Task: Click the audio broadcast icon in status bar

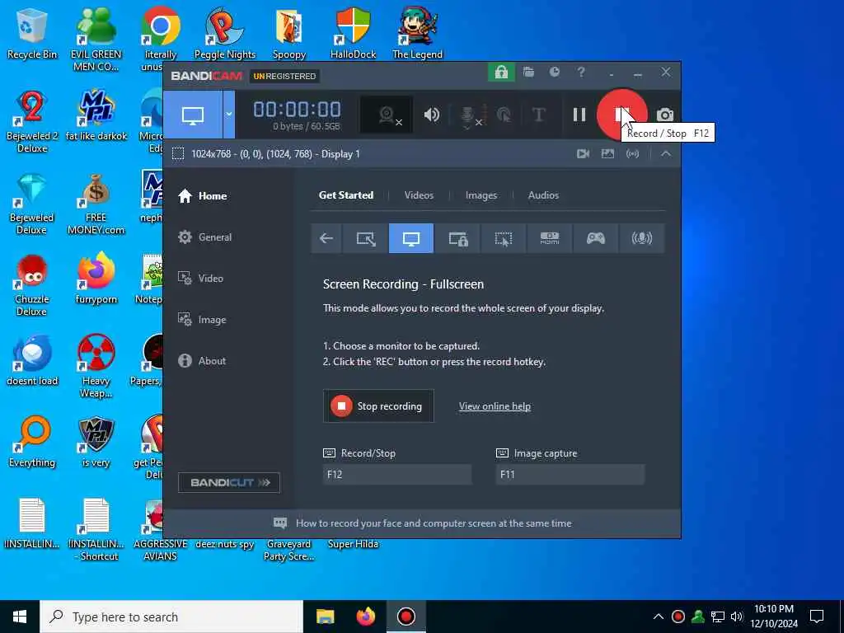Action: pyautogui.click(x=632, y=154)
